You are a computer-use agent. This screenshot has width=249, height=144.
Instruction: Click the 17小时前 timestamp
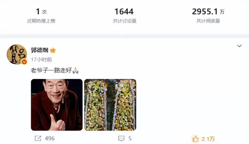pyautogui.click(x=41, y=60)
